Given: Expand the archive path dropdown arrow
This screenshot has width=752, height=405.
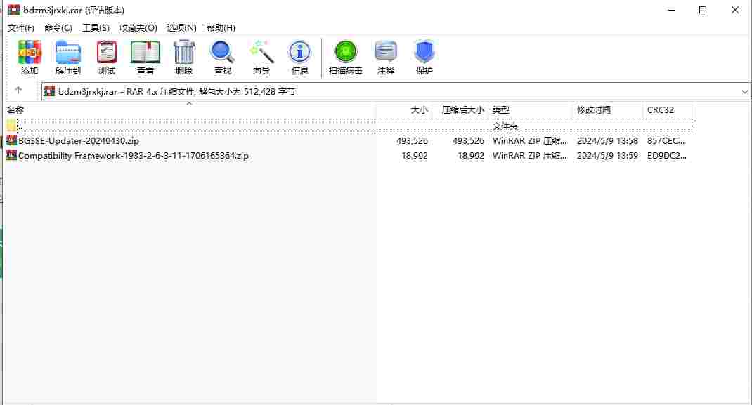Looking at the screenshot, I should (744, 91).
